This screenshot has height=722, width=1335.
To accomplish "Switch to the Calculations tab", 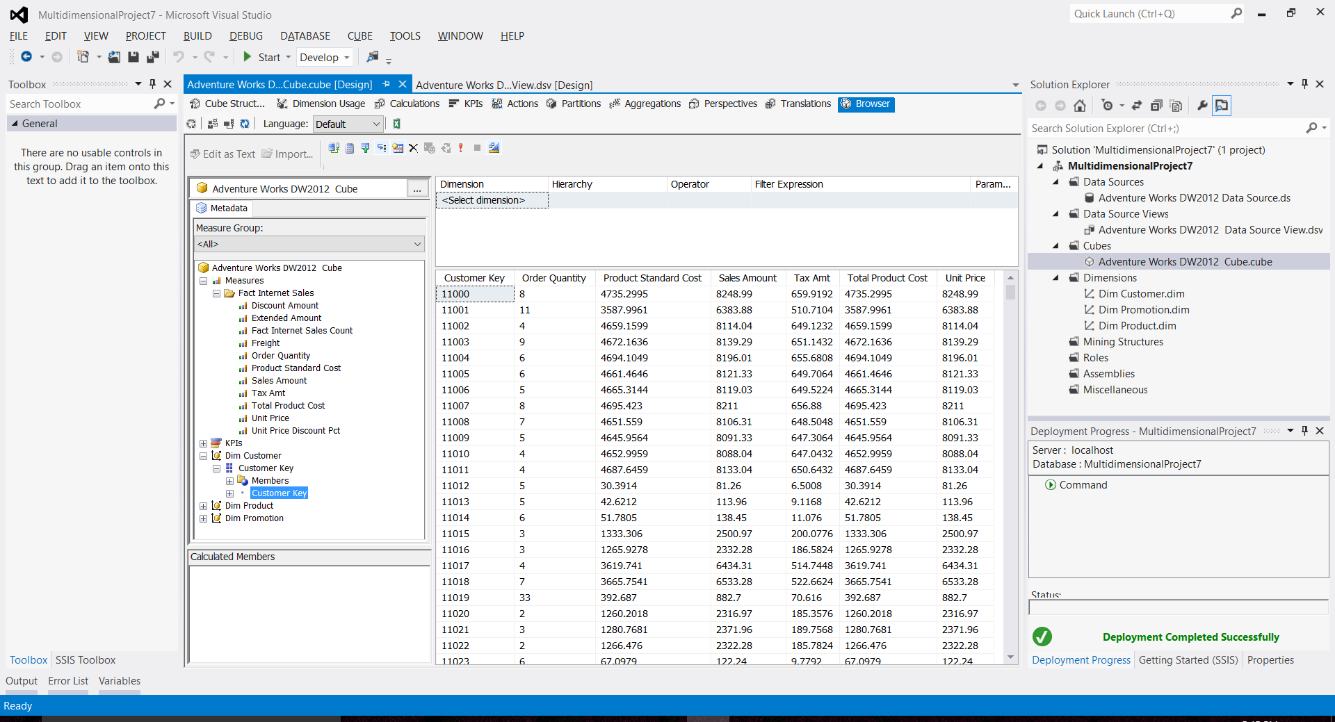I will point(407,104).
